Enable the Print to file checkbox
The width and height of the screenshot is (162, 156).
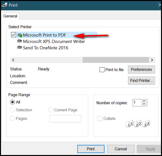point(102,70)
